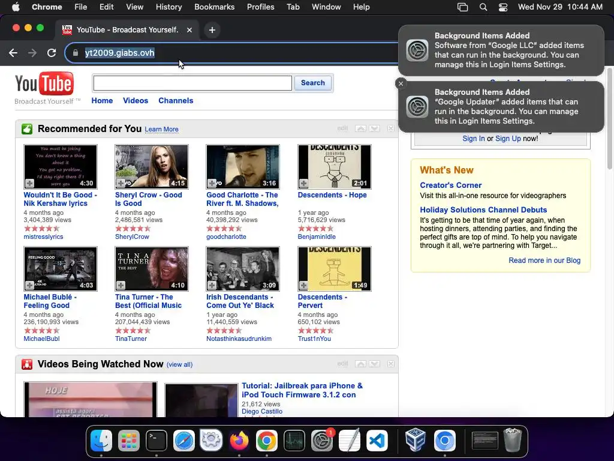614x461 pixels.
Task: Open Terminal from the dock
Action: point(156,440)
